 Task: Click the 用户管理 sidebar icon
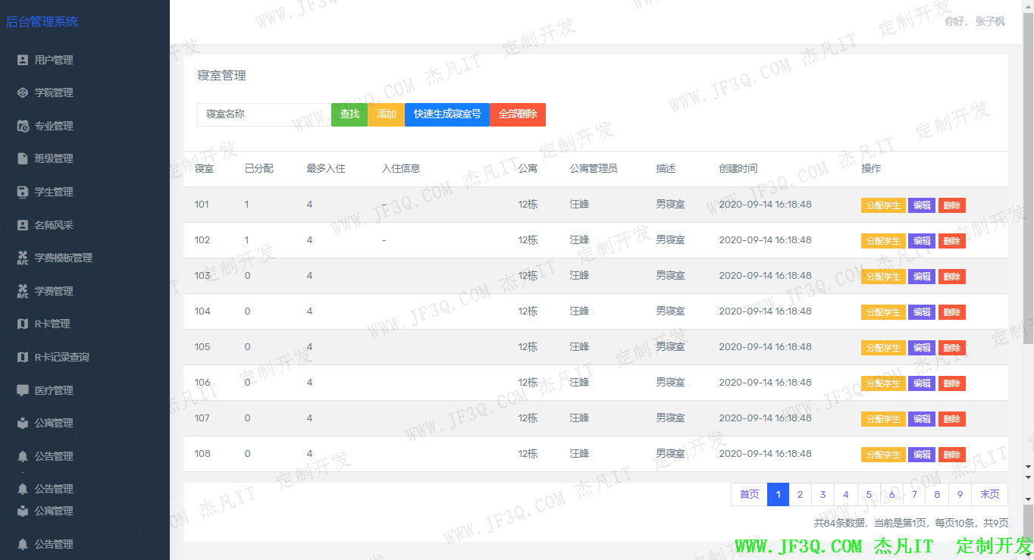click(x=23, y=60)
